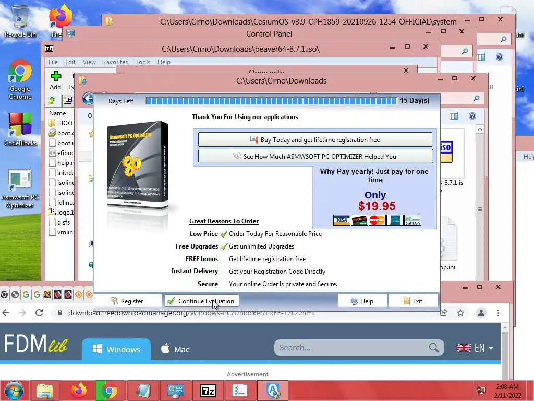Switch to Mac tab on FDM lib
This screenshot has width=534, height=401.
tap(176, 349)
